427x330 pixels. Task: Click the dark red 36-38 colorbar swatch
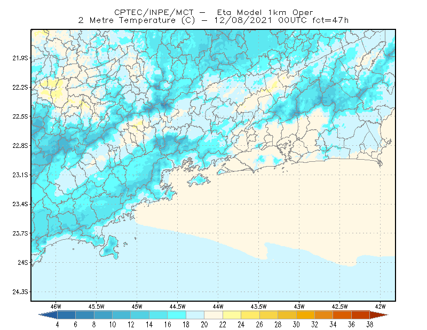coord(361,315)
